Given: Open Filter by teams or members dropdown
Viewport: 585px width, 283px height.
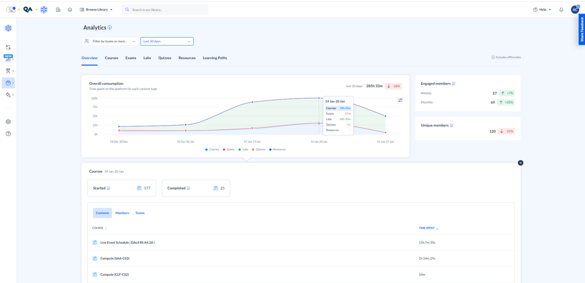Looking at the screenshot, I should 110,41.
